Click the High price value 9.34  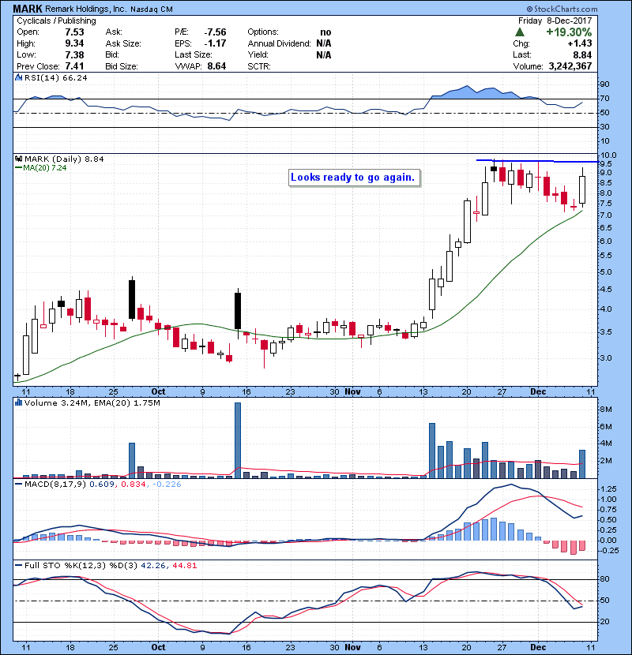tap(74, 43)
